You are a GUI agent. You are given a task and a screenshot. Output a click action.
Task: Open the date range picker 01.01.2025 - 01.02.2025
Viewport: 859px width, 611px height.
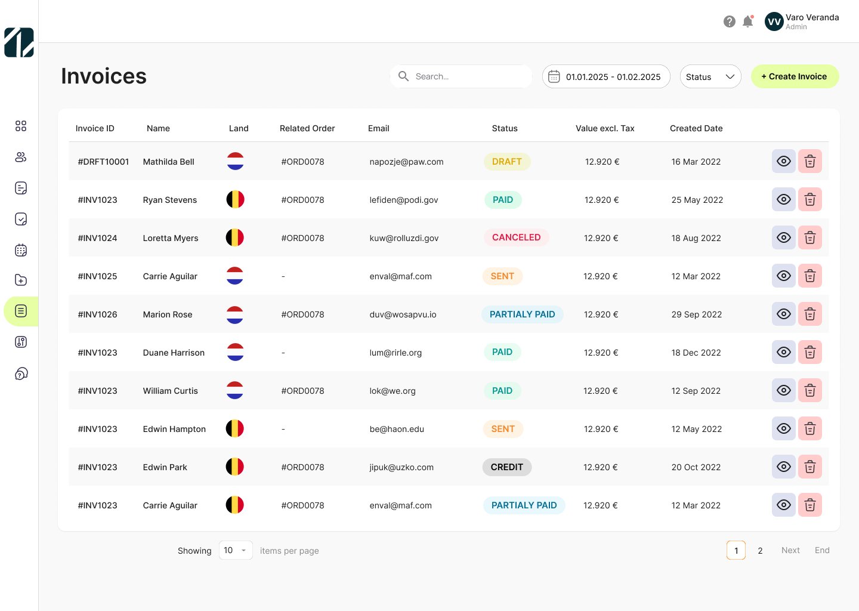click(605, 76)
